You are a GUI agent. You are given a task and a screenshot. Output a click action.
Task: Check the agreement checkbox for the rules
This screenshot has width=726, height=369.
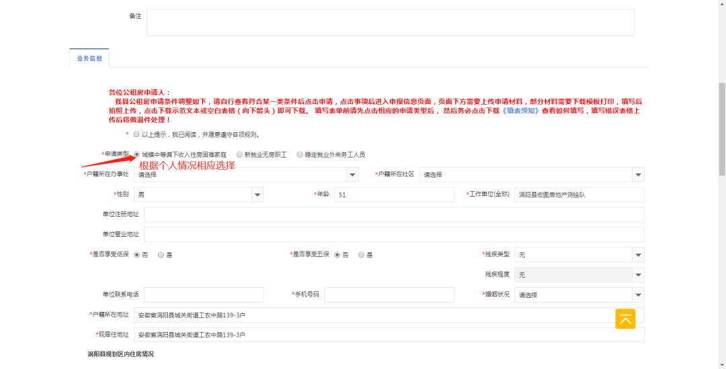pyautogui.click(x=136, y=134)
